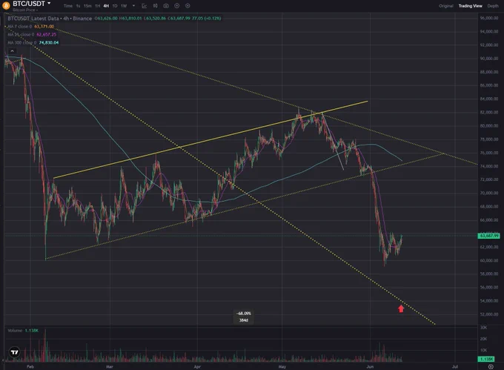This screenshot has width=504, height=370.
Task: Switch chart interval to 1W
Action: pyautogui.click(x=124, y=6)
